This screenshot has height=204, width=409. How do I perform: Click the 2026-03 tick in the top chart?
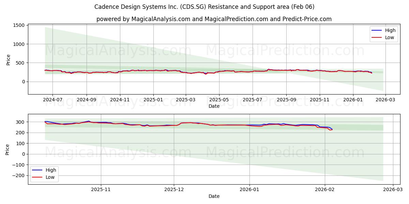[385, 100]
